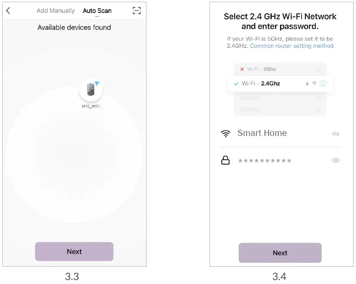Click the Wi-Fi signal icon beside Smart Home
Viewport: 356px width, 284px height.
(x=226, y=134)
